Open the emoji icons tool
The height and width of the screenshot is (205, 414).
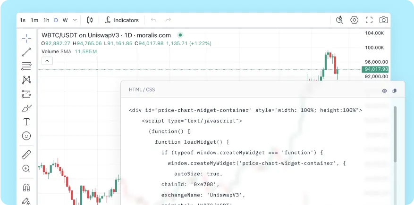[x=26, y=136]
